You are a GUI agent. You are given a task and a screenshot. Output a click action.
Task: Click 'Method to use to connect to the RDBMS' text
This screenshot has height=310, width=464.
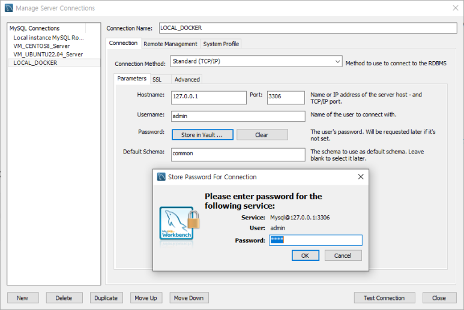tap(396, 63)
